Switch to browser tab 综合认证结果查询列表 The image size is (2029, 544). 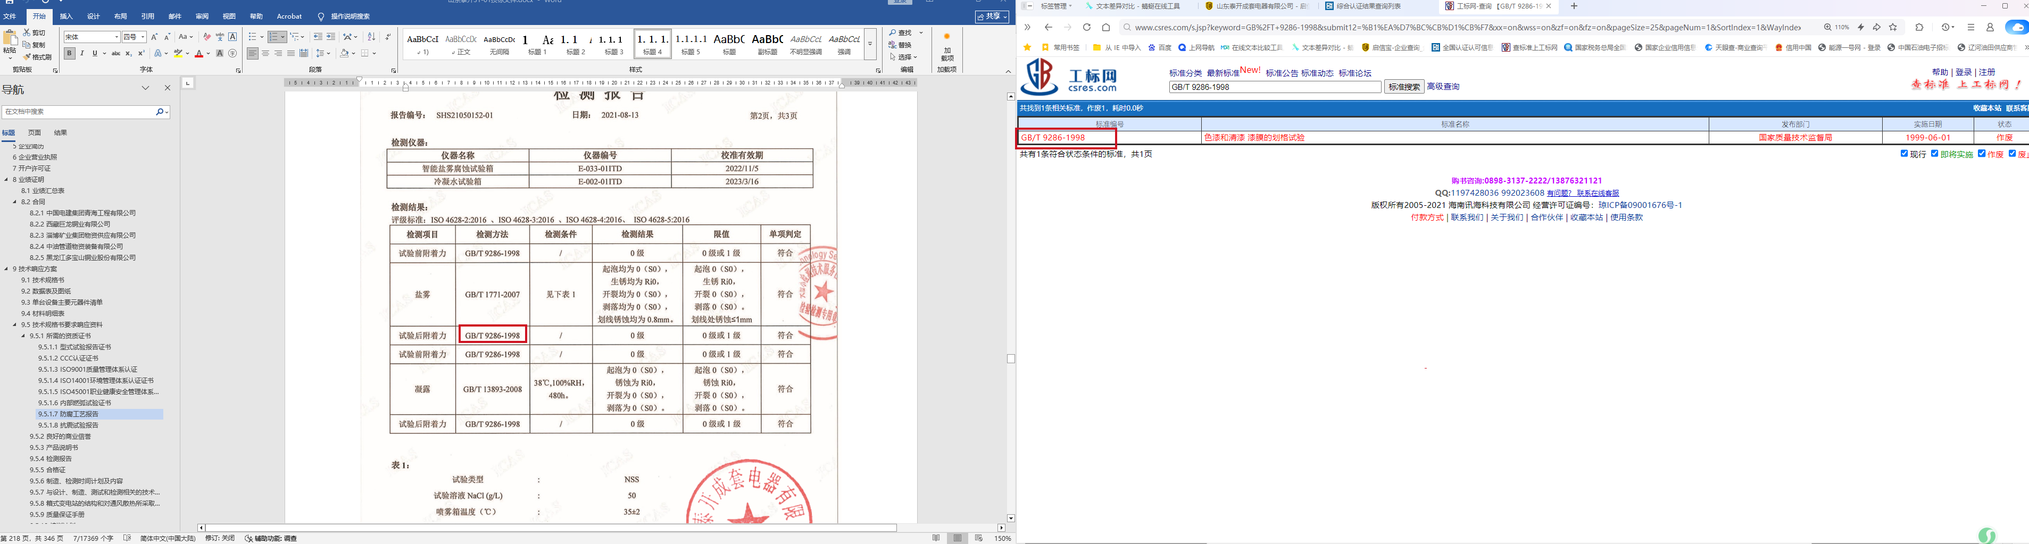(x=1369, y=6)
